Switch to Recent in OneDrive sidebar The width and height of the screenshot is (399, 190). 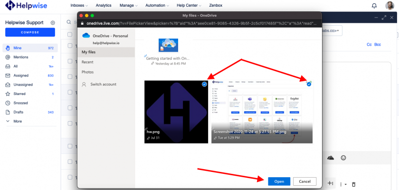coord(87,62)
